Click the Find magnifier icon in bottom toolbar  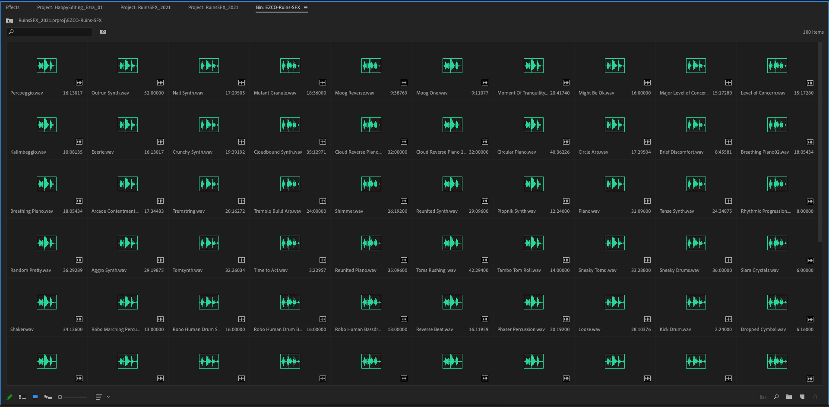(x=776, y=397)
